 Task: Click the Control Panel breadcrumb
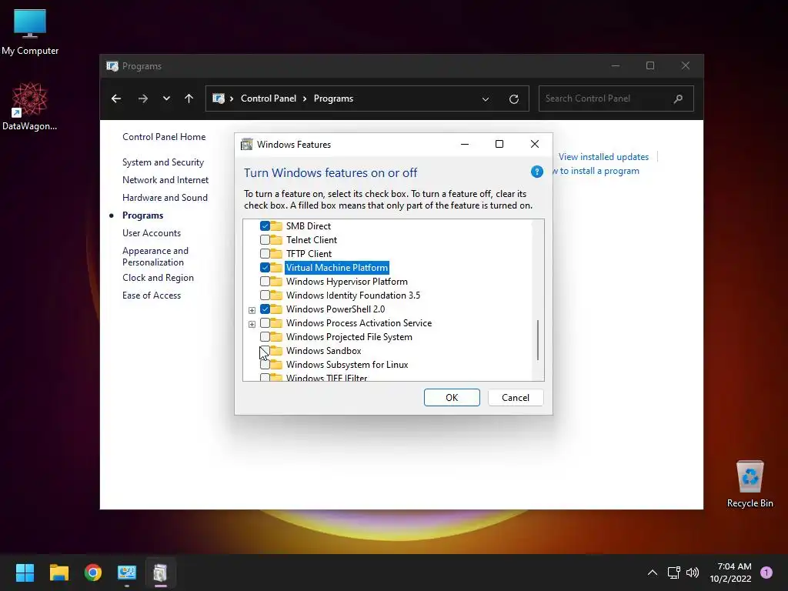[x=269, y=98]
